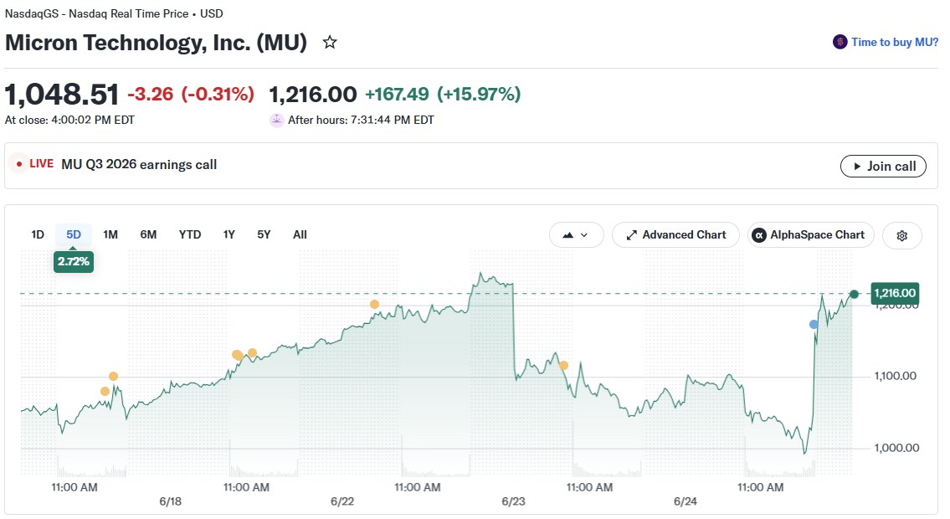Click the 1,216.00 price label tag
The width and height of the screenshot is (950, 519).
[x=894, y=294]
